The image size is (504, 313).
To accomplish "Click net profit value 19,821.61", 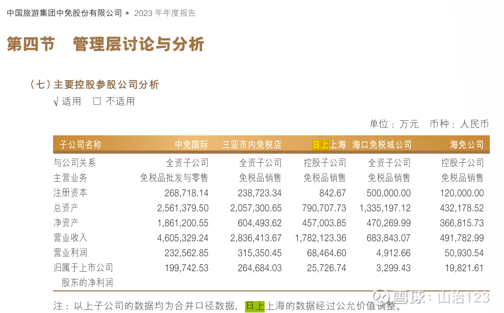I will [x=464, y=268].
